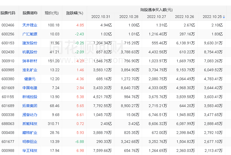Select stock code 600256
Screen dimensions: 231x155
point(8,34)
